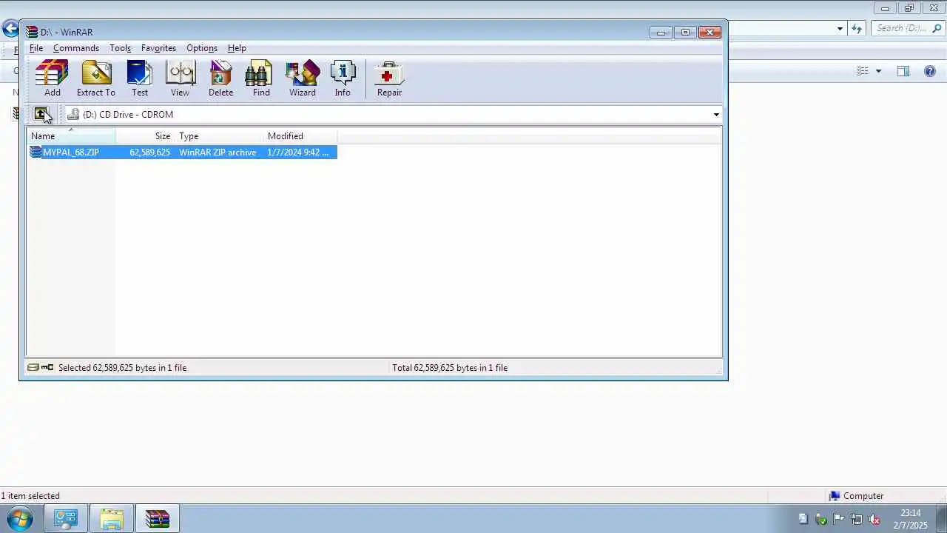Image resolution: width=947 pixels, height=533 pixels.
Task: Open the Tools menu
Action: (120, 48)
